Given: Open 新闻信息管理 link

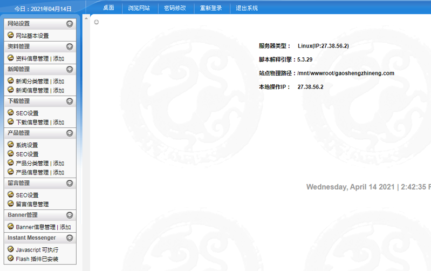Looking at the screenshot, I should (x=32, y=91).
